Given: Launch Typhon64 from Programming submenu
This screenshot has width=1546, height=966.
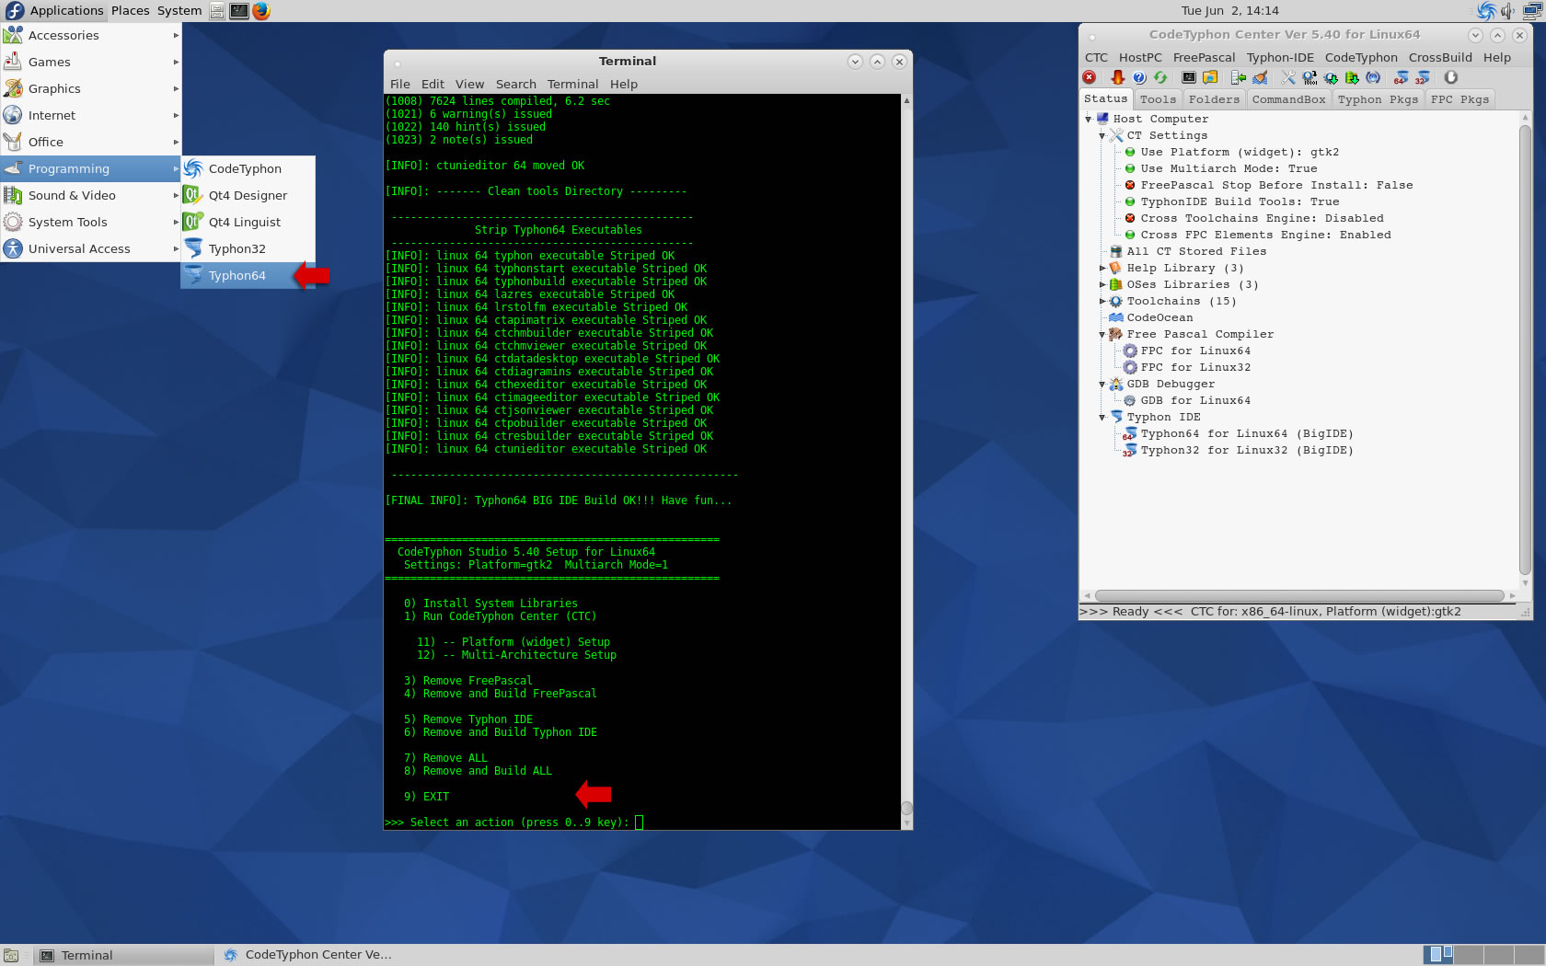Looking at the screenshot, I should pyautogui.click(x=248, y=275).
